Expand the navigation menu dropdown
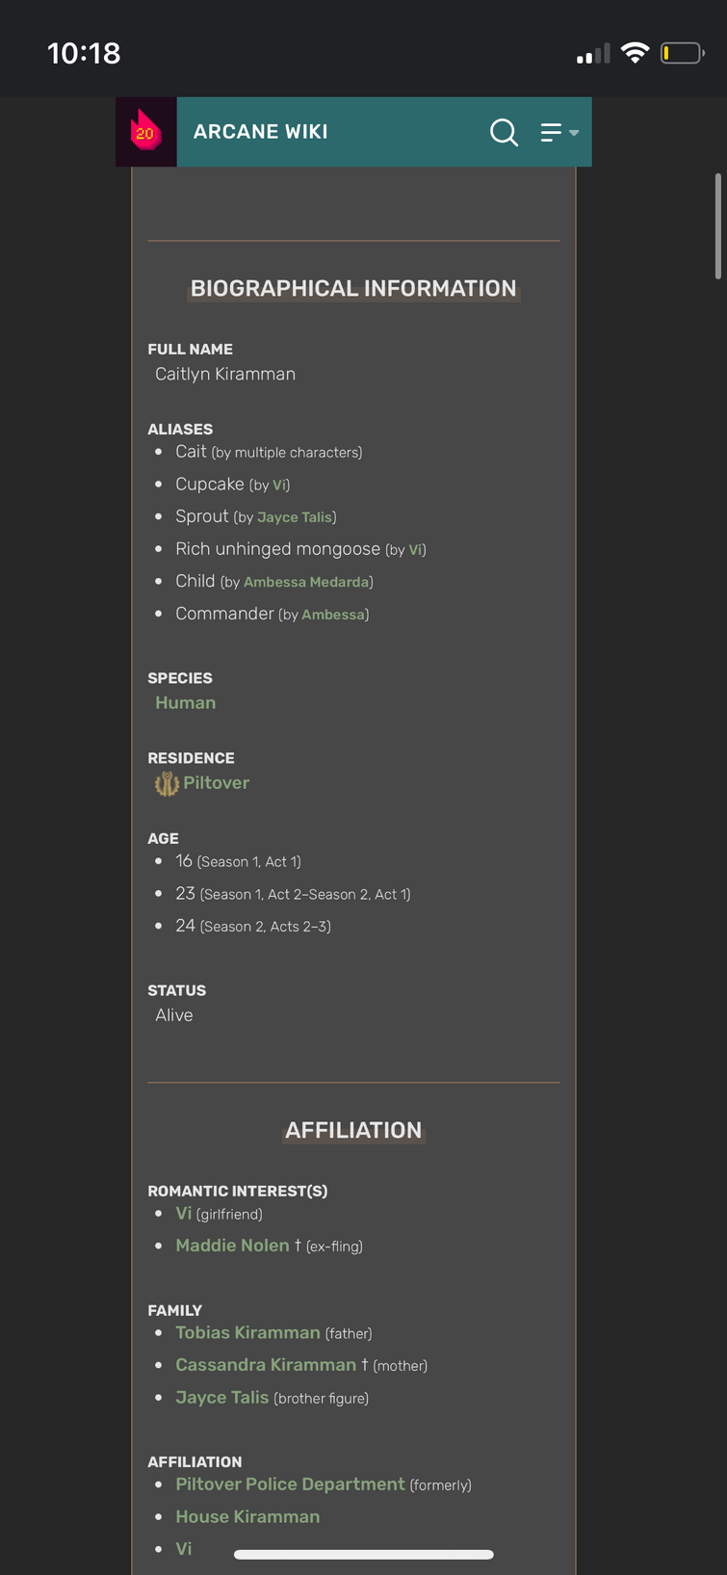The image size is (727, 1575). coord(559,132)
